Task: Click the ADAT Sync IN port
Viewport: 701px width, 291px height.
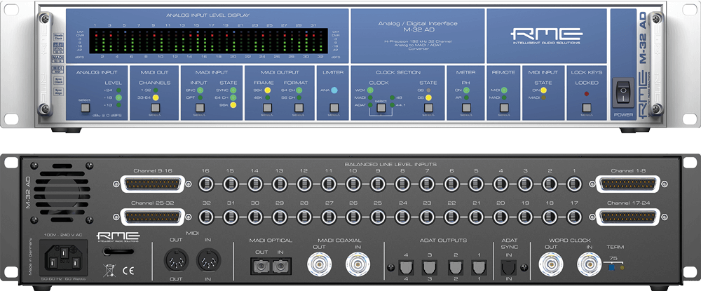Action: 510,266
